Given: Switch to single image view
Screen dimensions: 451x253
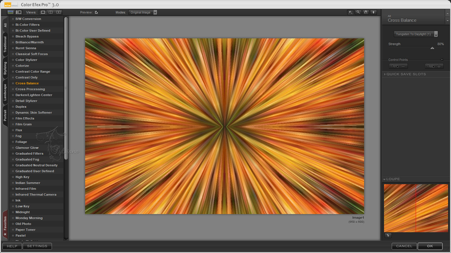Looking at the screenshot, I should pyautogui.click(x=43, y=12).
